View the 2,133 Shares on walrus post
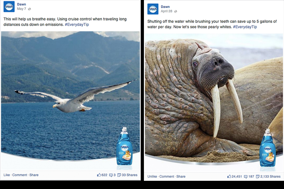 pyautogui.click(x=268, y=176)
